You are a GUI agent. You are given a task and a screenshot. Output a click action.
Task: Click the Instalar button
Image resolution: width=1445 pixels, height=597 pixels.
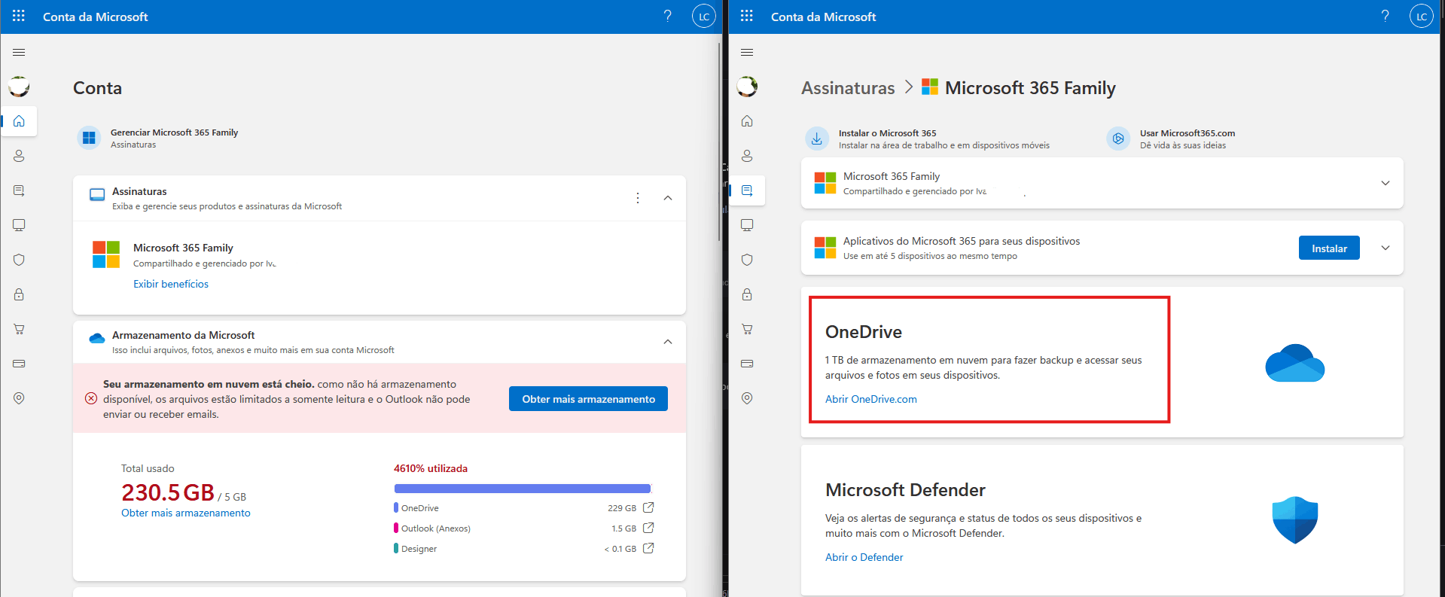coord(1329,248)
